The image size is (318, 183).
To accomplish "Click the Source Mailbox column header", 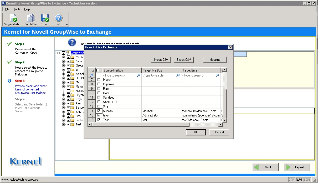I will 122,70.
